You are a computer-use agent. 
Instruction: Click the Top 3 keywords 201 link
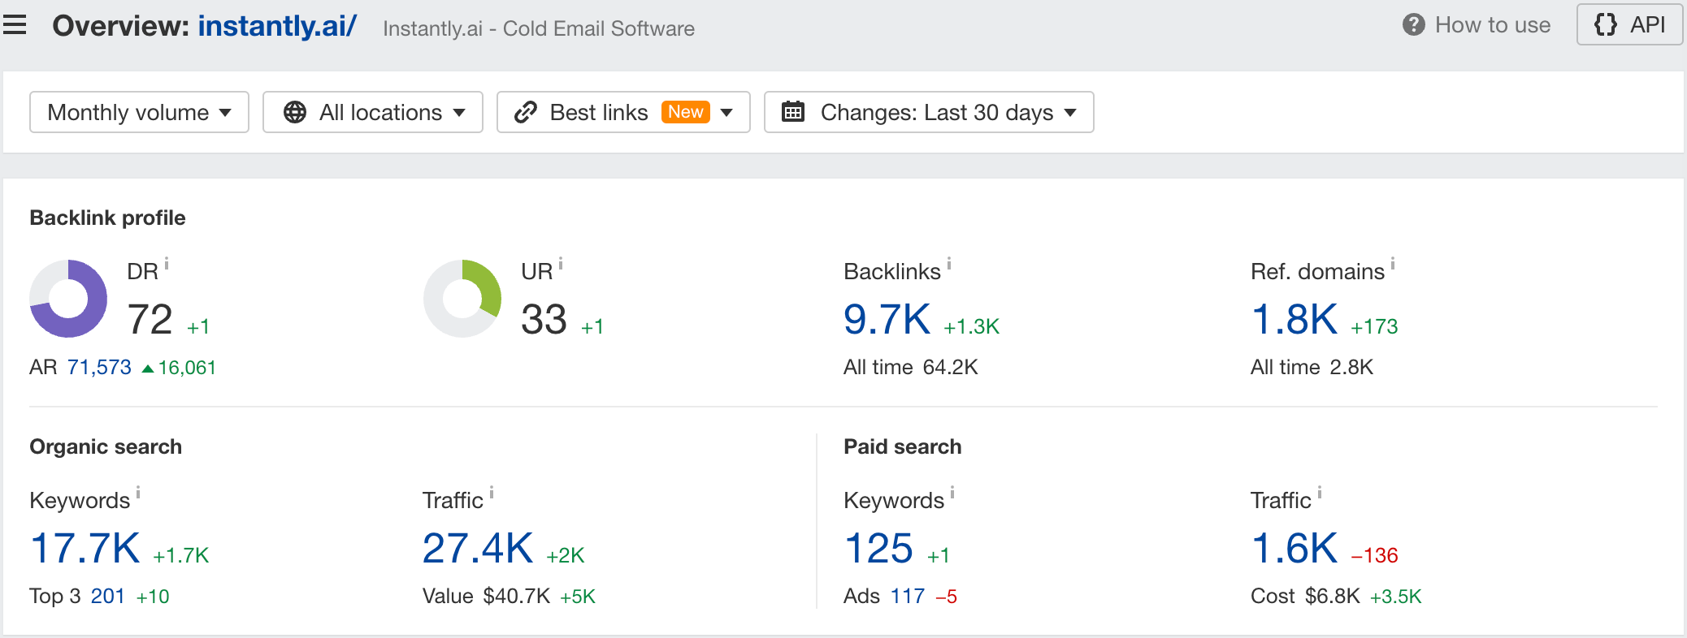click(x=107, y=597)
